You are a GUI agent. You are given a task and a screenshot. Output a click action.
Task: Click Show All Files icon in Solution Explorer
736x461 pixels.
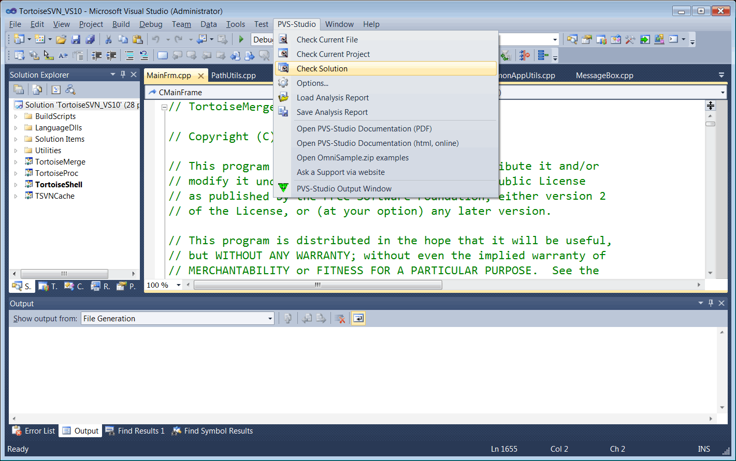pos(37,90)
